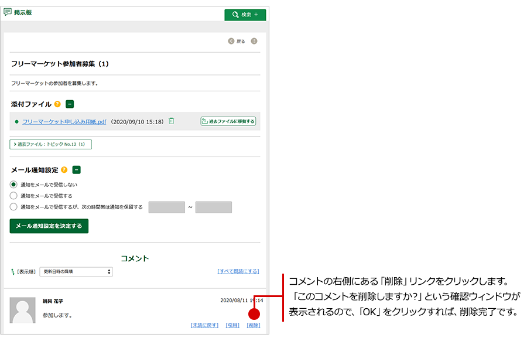
Task: Click the start time hold field
Action: click(x=167, y=207)
